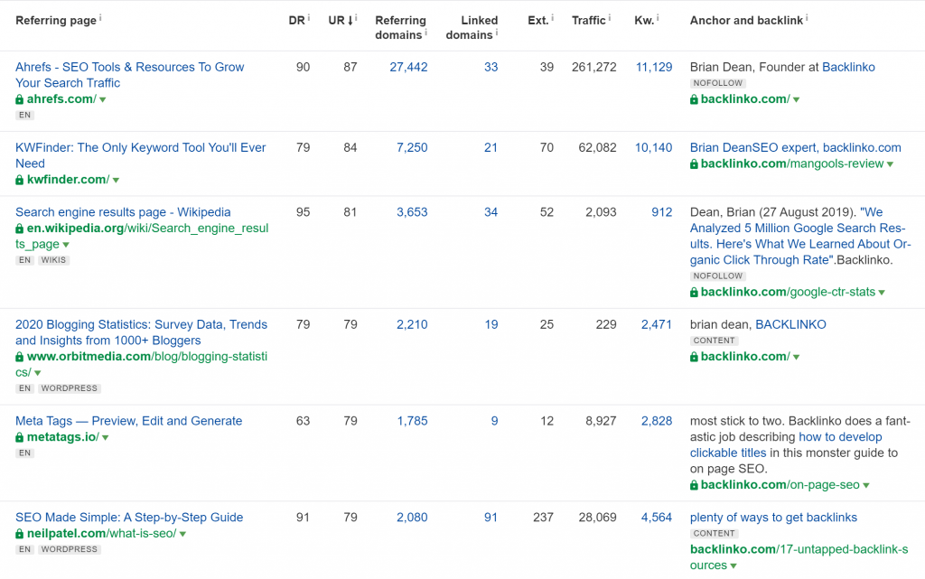Click the info icon next to UR header
The height and width of the screenshot is (579, 925).
(356, 18)
